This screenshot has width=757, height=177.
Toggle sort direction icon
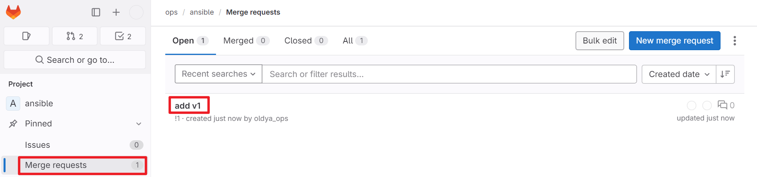[x=725, y=74]
